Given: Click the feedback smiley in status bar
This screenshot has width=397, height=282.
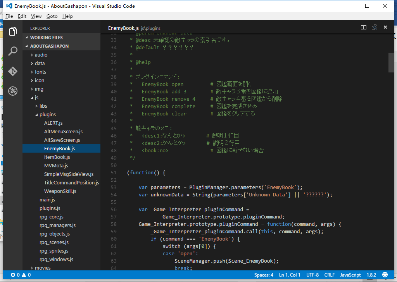Looking at the screenshot, I should [x=385, y=275].
